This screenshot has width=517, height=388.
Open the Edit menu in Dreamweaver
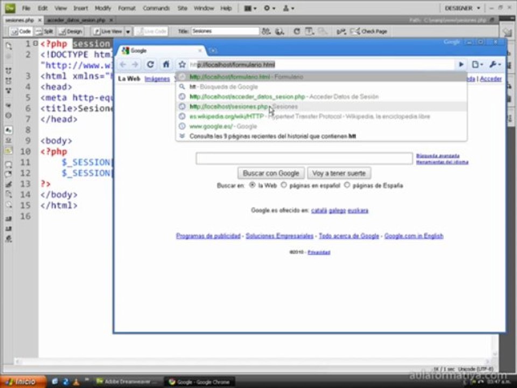[x=42, y=8]
